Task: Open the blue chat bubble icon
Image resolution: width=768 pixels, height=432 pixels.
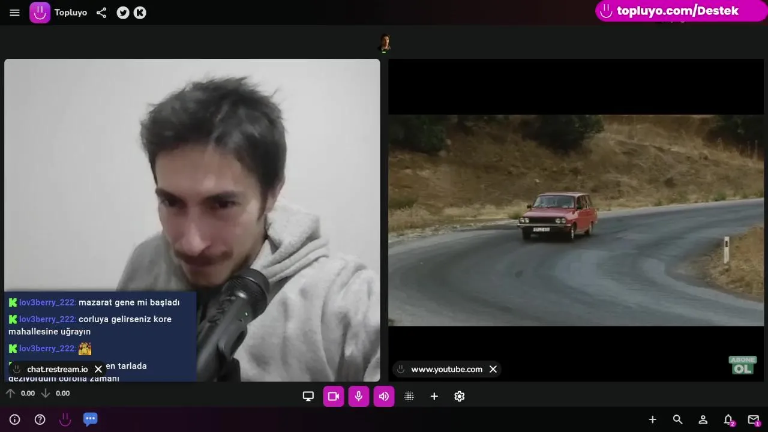Action: click(x=91, y=419)
